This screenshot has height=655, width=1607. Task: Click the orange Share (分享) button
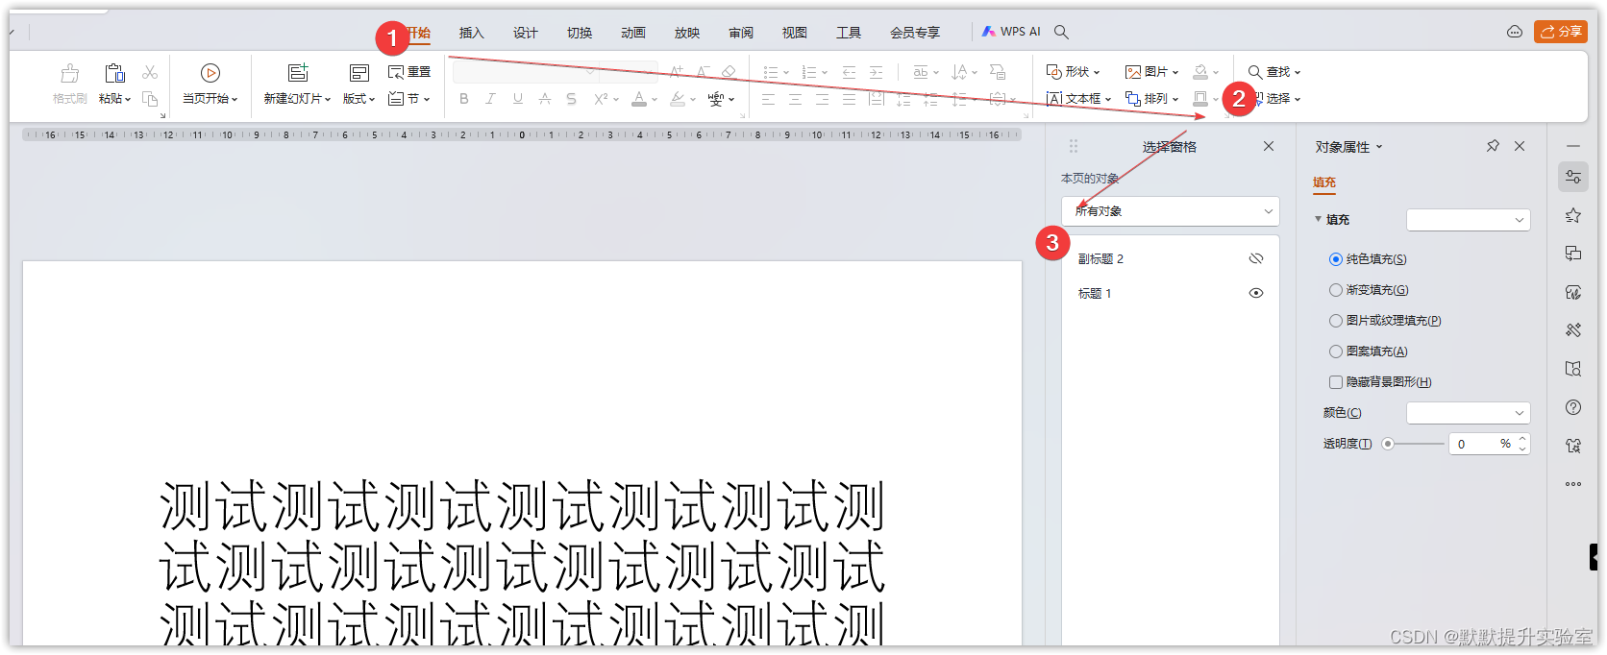1561,32
